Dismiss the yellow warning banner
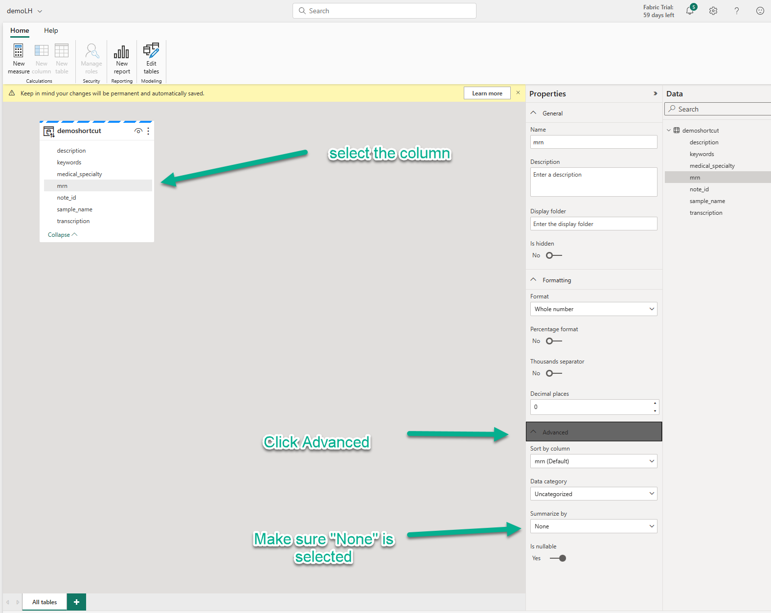This screenshot has width=771, height=613. tap(518, 93)
